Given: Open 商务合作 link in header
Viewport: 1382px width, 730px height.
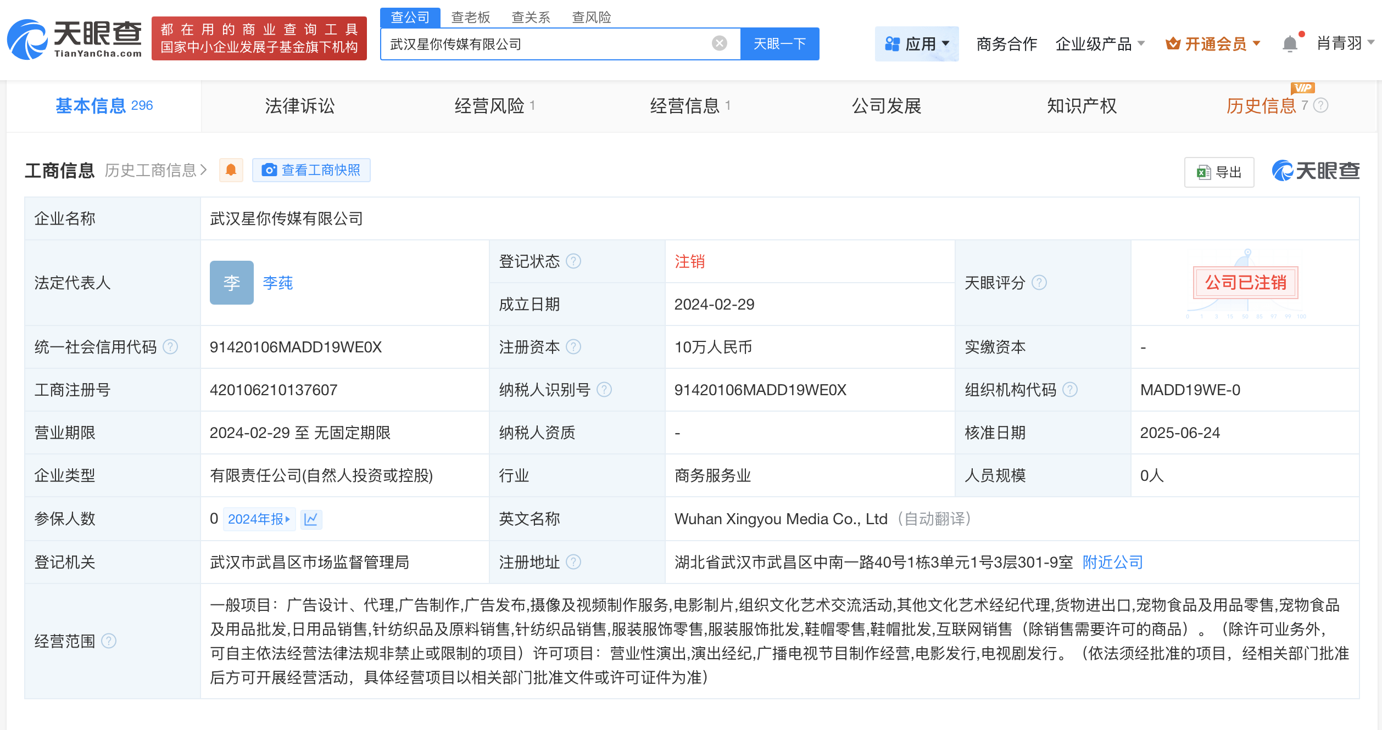Looking at the screenshot, I should [x=1007, y=43].
